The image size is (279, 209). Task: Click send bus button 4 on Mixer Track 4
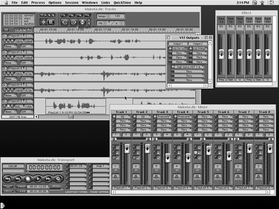187,134
